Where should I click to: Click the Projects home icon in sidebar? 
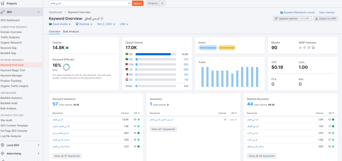point(3,3)
